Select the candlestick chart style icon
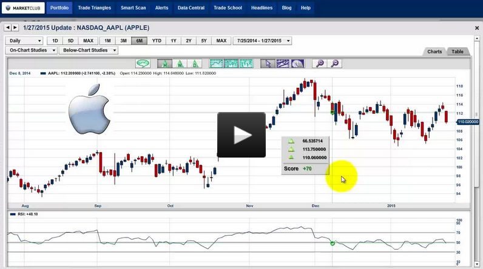This screenshot has width=483, height=269. pyautogui.click(x=231, y=63)
